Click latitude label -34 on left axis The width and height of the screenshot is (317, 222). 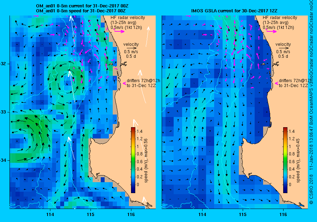point(4,161)
